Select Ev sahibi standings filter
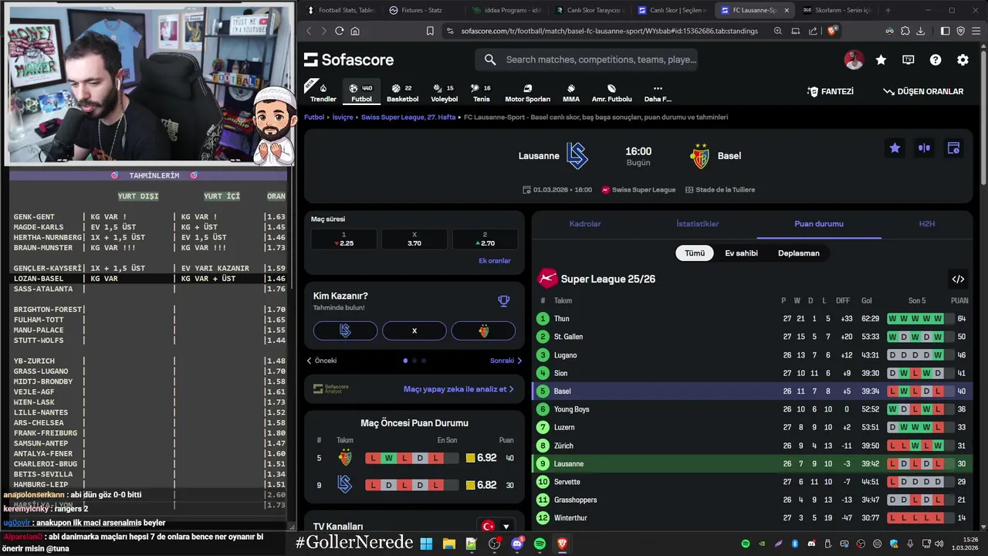988x556 pixels. point(741,253)
